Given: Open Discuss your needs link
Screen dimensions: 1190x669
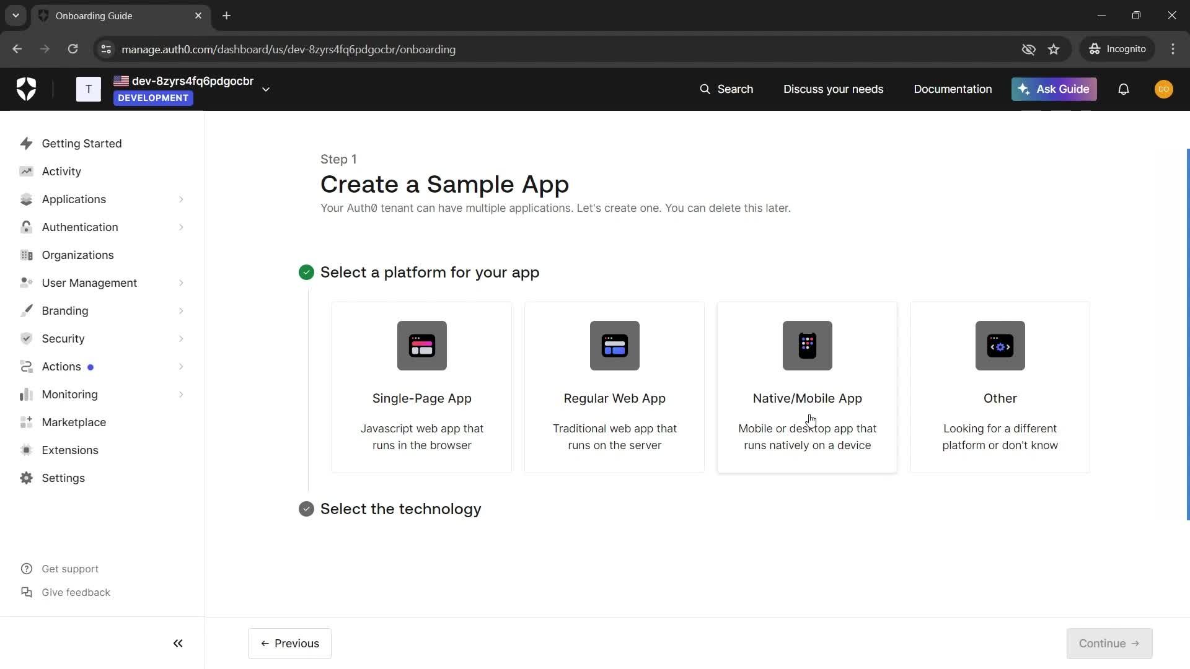Looking at the screenshot, I should (833, 89).
